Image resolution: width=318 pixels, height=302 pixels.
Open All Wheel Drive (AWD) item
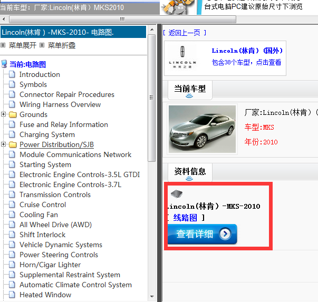(x=55, y=225)
